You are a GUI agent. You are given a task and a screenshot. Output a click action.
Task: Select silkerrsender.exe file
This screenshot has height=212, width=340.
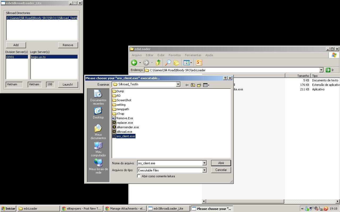tap(125, 127)
